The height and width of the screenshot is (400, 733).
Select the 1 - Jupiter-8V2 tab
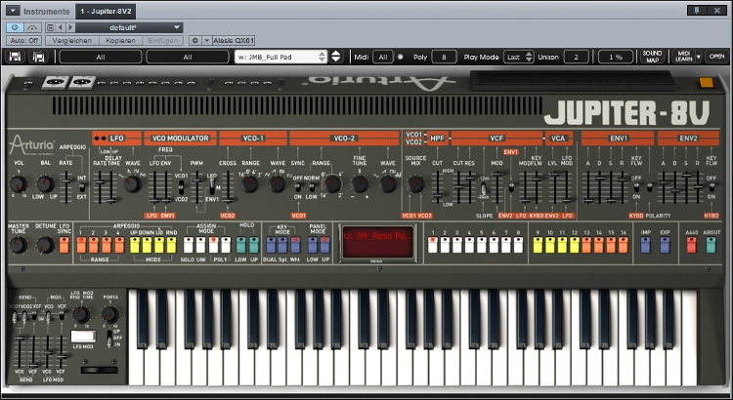pos(106,11)
